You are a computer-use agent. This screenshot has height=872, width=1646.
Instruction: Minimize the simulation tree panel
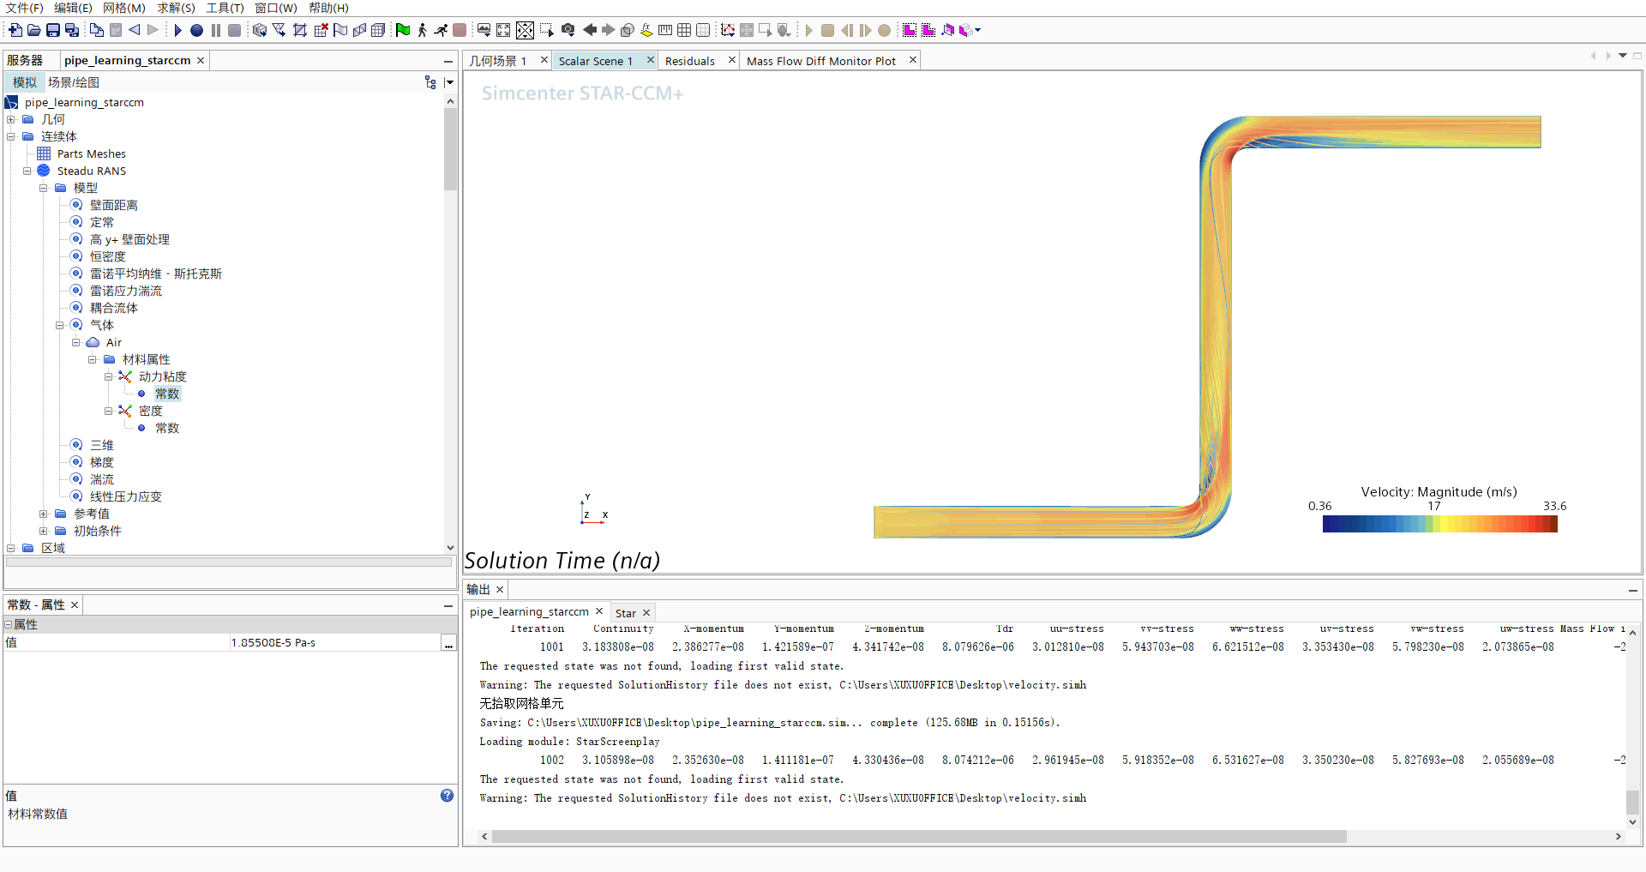[448, 61]
